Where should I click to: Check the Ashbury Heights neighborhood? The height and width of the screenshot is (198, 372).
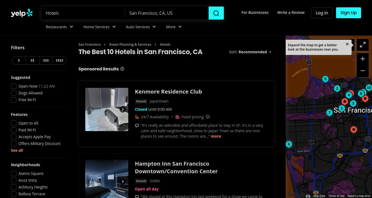point(14,187)
